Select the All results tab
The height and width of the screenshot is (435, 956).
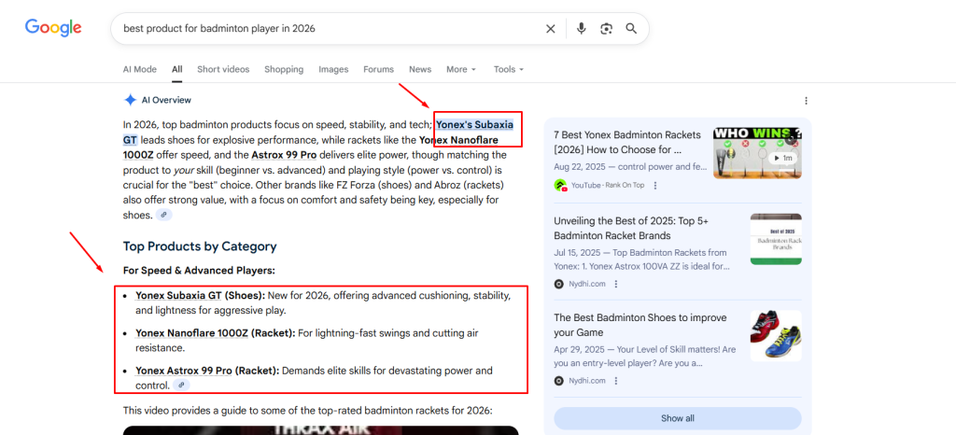176,69
